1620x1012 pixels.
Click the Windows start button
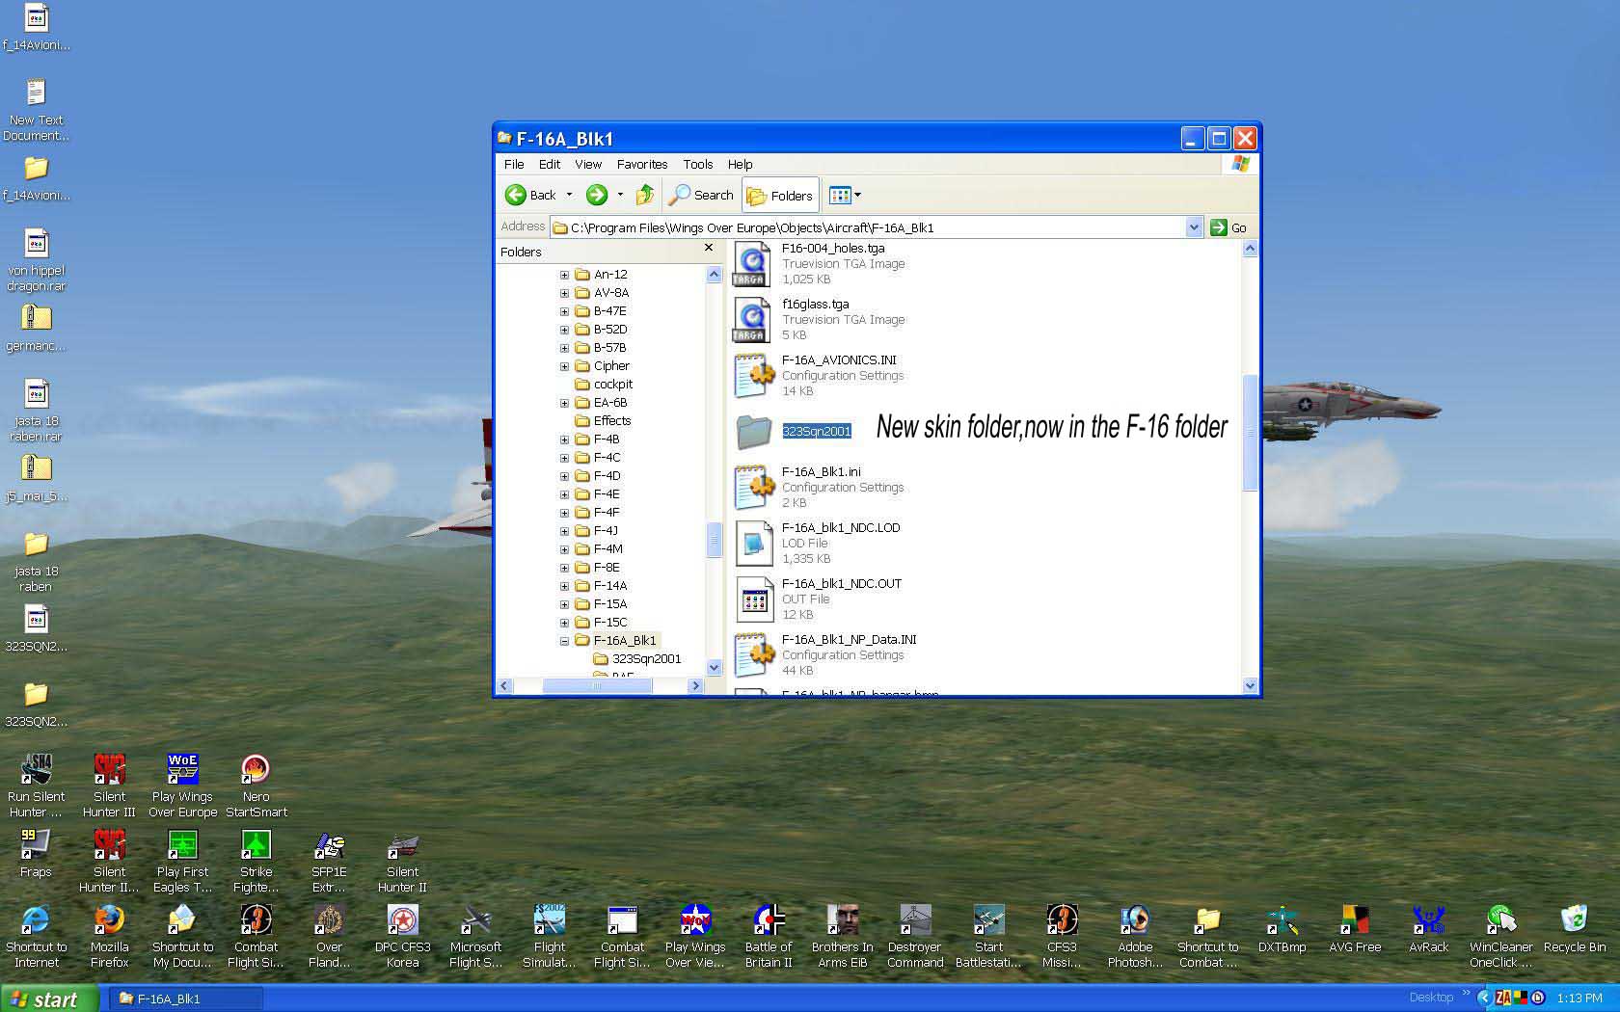click(x=48, y=999)
